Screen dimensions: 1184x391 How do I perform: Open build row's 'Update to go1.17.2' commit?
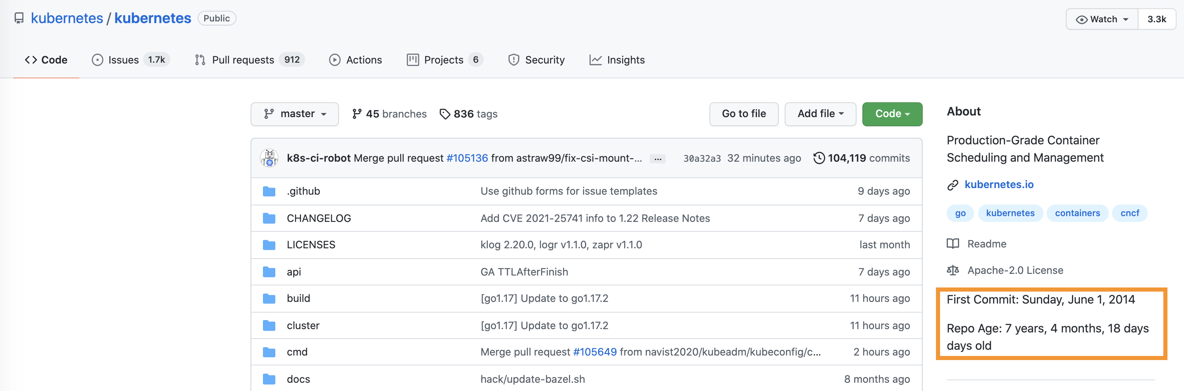click(x=544, y=299)
